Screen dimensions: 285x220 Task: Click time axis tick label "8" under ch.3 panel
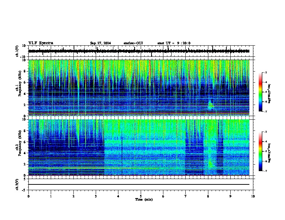208,196
